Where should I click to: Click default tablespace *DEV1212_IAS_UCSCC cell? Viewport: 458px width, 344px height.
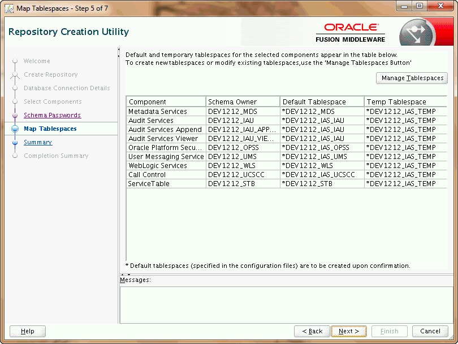pos(322,175)
